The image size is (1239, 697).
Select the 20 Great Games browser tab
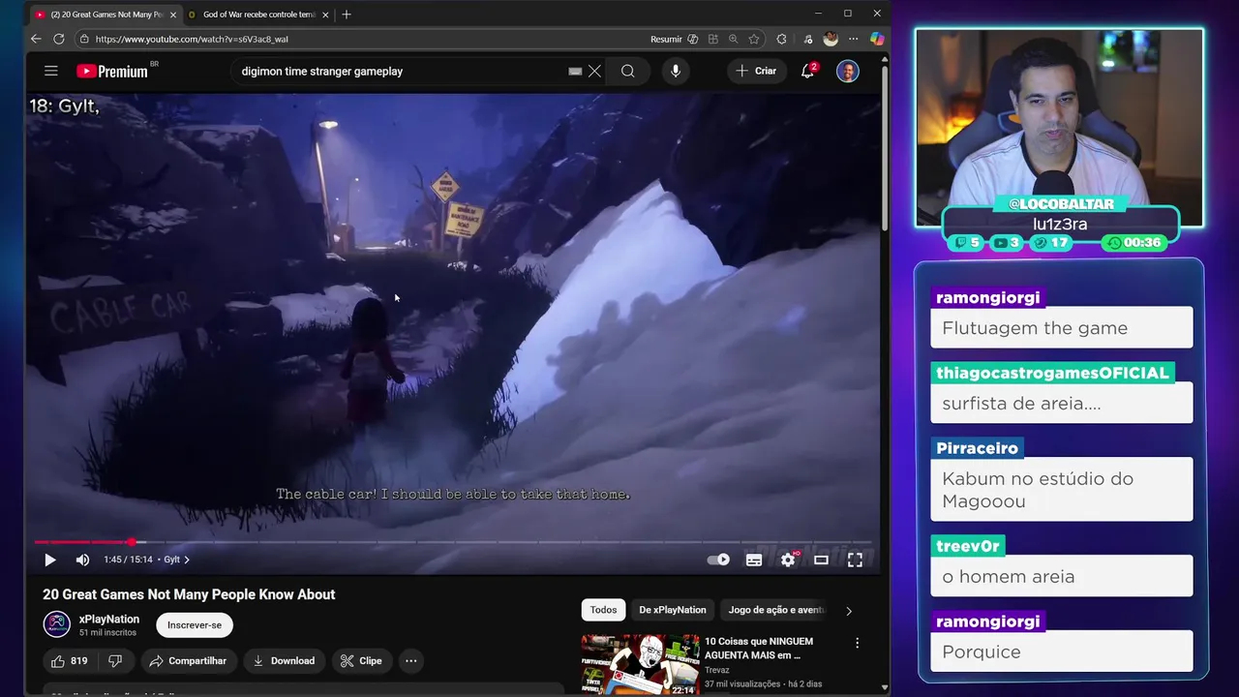(105, 15)
